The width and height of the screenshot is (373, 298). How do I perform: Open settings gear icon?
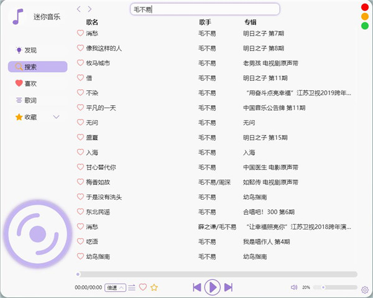tap(365, 290)
